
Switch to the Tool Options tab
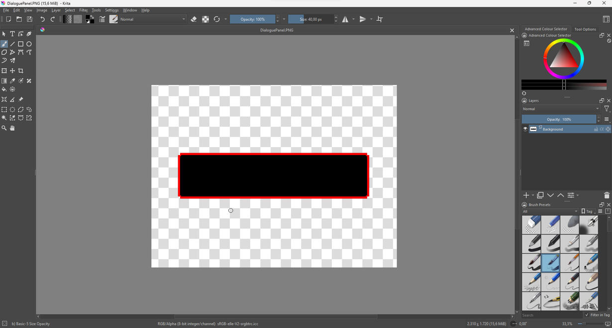(x=585, y=29)
